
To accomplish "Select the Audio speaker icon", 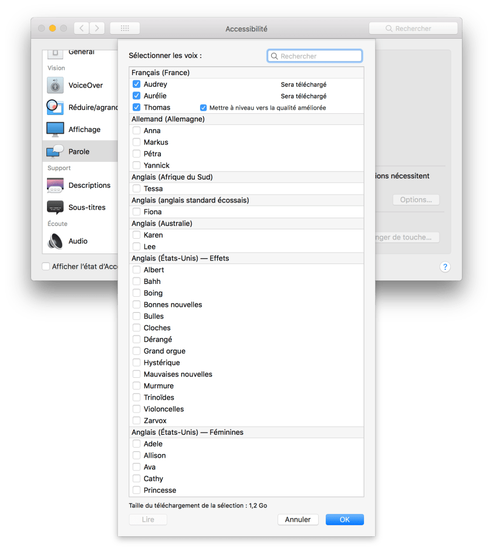I will 55,241.
